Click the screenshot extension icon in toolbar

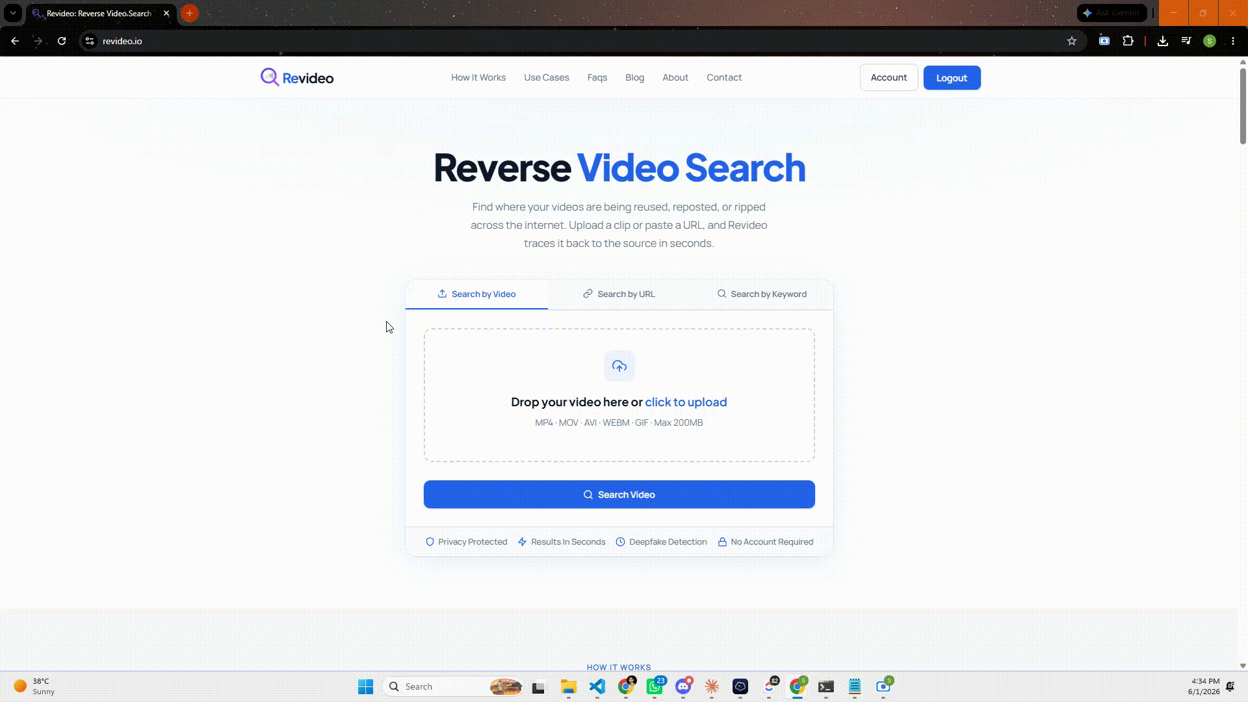point(1104,41)
